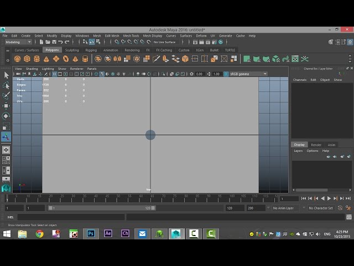
Task: Click the Show Manipulator tool icon
Action: tap(6, 137)
